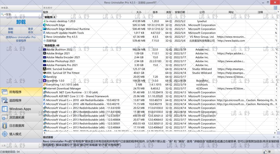Select Microsoft ASP.NET Core 3.1.10 Shared Framework
The width and height of the screenshot is (280, 154).
coord(159,96)
